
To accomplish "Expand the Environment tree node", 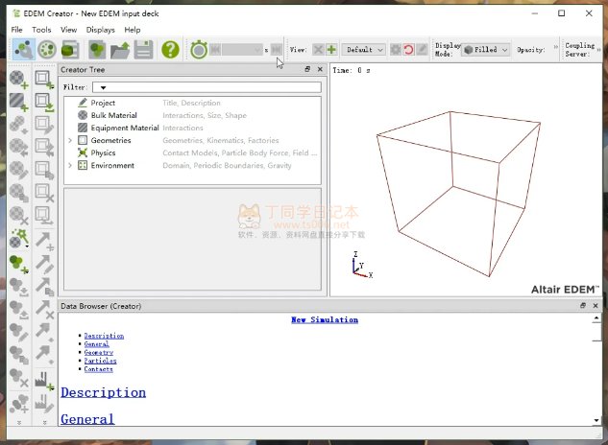I will click(x=70, y=166).
